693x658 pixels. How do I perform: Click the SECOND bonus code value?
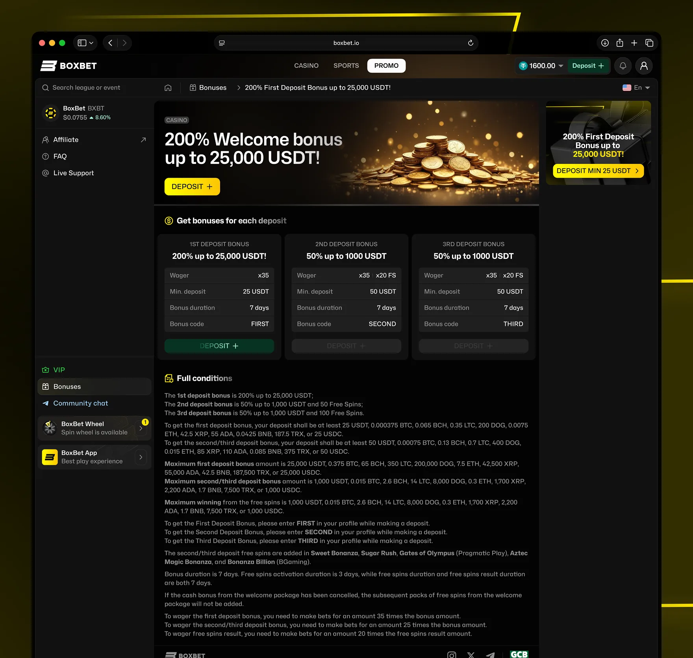click(382, 324)
